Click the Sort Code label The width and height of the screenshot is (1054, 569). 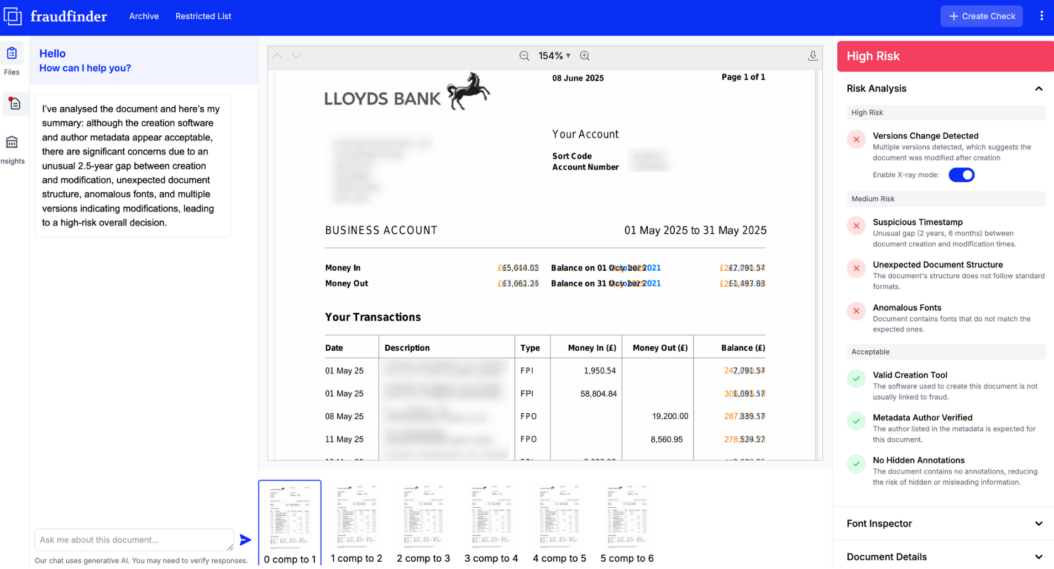572,156
